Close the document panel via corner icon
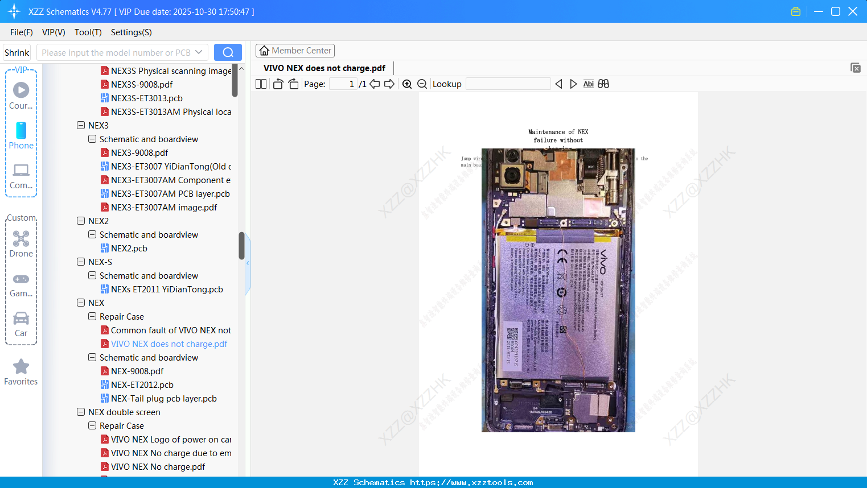The image size is (867, 488). click(x=855, y=68)
